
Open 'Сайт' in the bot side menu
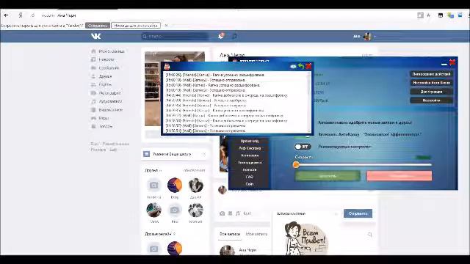(x=250, y=184)
